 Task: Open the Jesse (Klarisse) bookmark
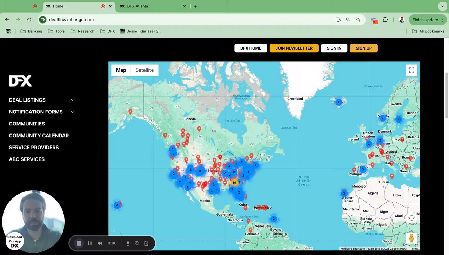(x=141, y=31)
